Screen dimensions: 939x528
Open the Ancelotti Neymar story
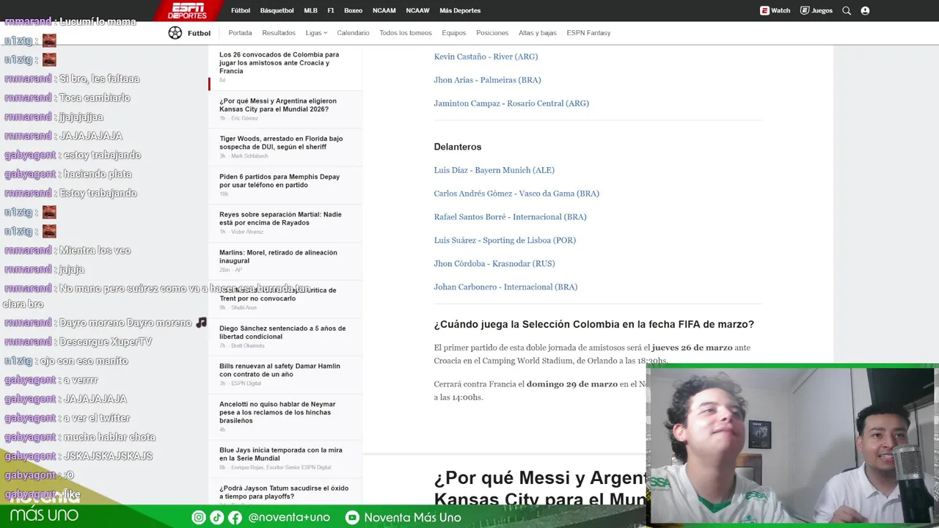277,412
